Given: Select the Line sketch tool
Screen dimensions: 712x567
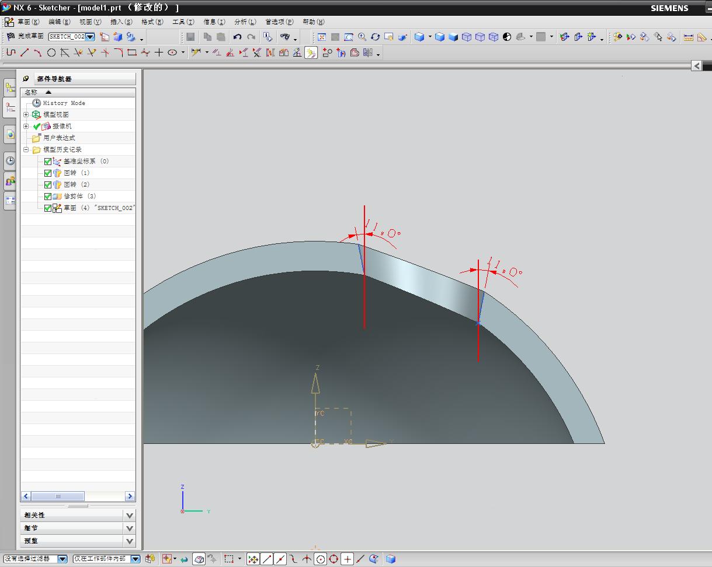Looking at the screenshot, I should (x=25, y=52).
